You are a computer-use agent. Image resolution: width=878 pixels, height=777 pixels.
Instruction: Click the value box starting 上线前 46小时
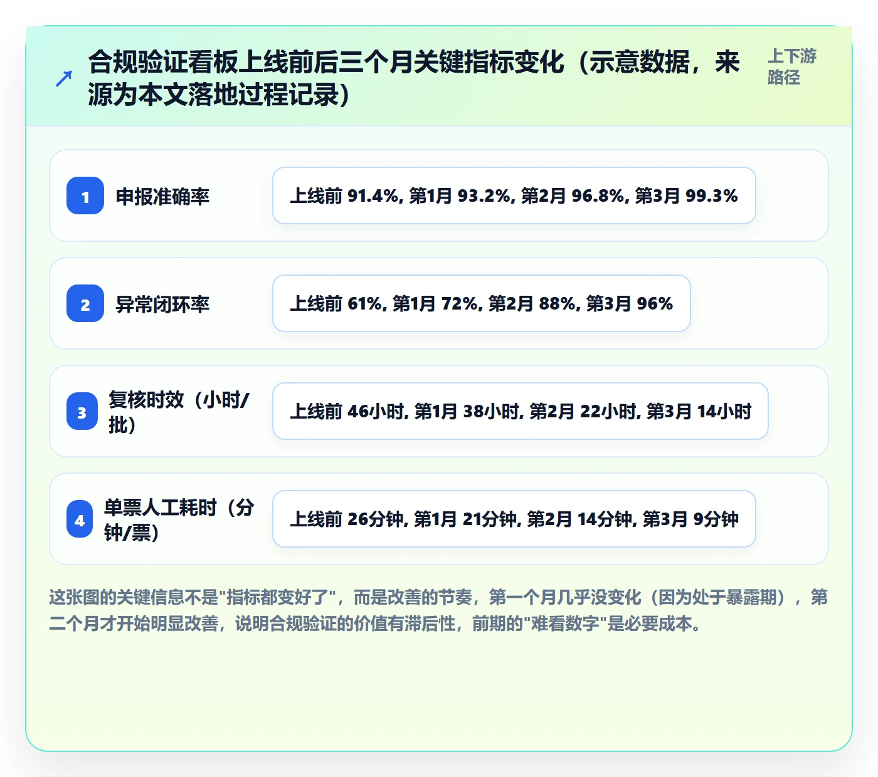pos(521,411)
